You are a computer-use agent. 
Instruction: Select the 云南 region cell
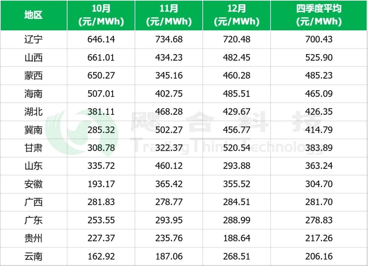tap(33, 256)
